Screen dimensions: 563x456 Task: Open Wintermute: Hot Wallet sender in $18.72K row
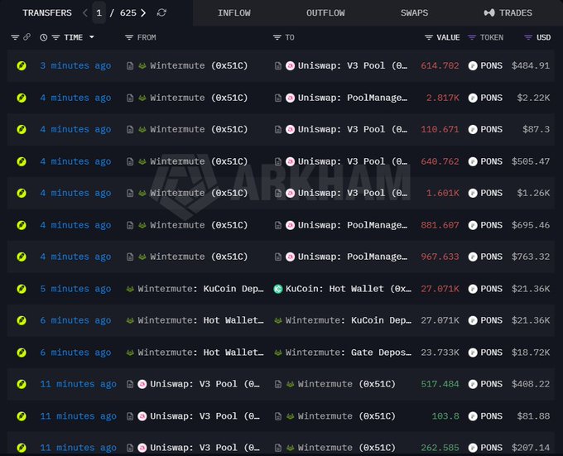[200, 353]
